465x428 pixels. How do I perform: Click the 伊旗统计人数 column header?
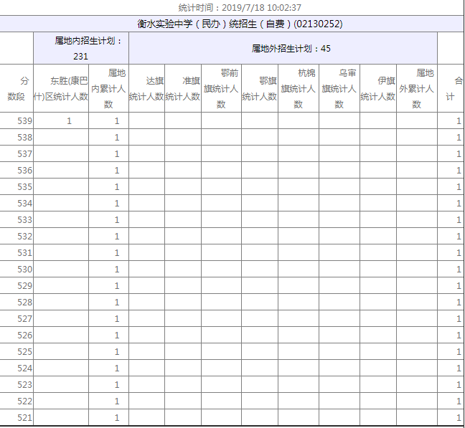tap(378, 89)
